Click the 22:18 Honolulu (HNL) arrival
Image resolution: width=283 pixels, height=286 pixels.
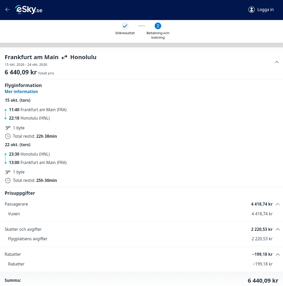tap(29, 118)
